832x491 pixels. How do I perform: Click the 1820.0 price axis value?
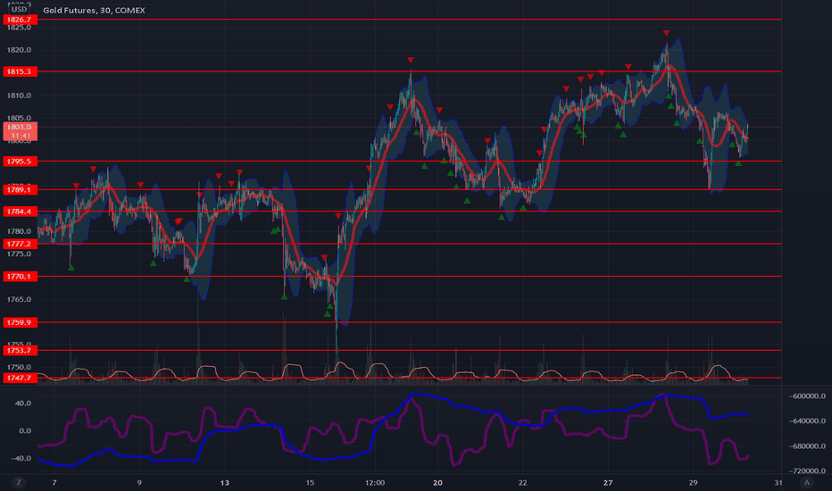19,50
